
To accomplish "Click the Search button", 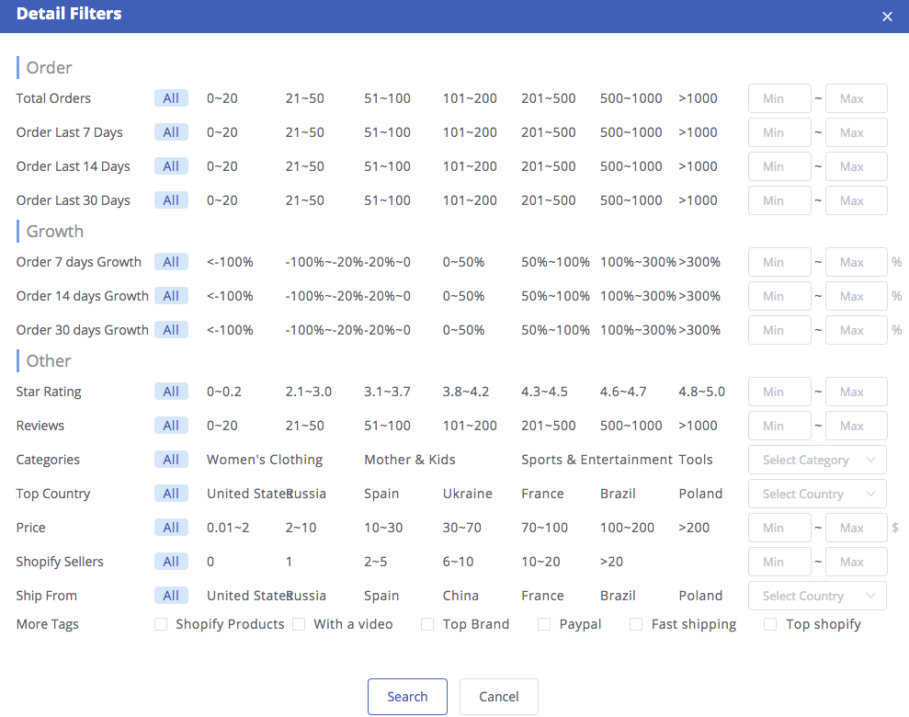I will click(407, 697).
